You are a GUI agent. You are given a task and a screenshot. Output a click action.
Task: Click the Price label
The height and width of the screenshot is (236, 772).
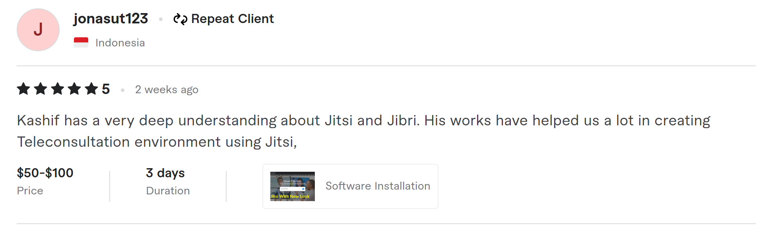coord(30,191)
